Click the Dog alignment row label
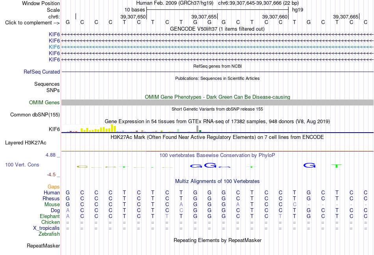The width and height of the screenshot is (374, 255). pyautogui.click(x=55, y=211)
